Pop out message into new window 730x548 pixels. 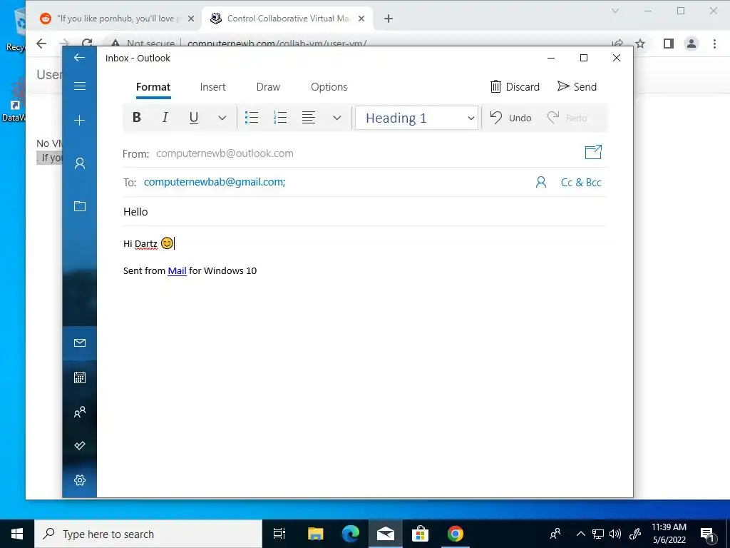coord(593,152)
